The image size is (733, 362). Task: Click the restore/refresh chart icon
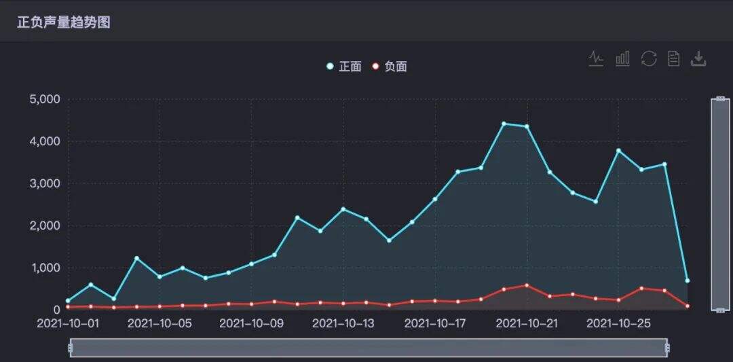pos(649,59)
